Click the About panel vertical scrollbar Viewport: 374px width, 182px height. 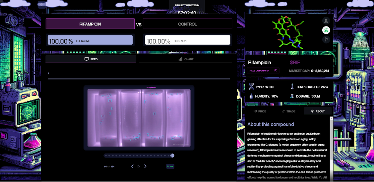tap(332, 139)
